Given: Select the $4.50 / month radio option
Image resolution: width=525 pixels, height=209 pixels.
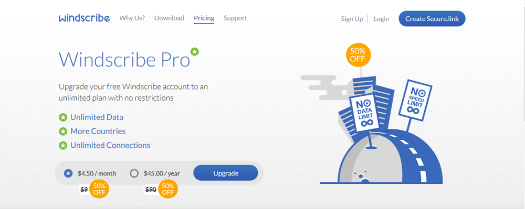Looking at the screenshot, I should [68, 173].
